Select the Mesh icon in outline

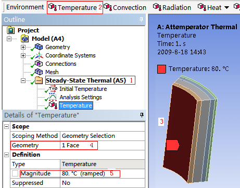pyautogui.click(x=39, y=72)
